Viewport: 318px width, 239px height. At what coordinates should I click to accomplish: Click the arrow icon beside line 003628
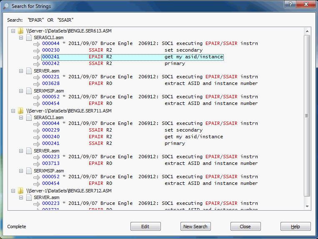37,84
